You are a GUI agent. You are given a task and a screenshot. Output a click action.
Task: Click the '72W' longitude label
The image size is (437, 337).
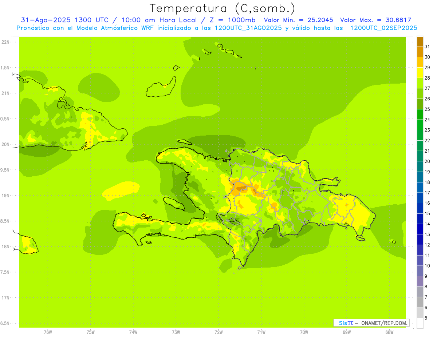coord(219,332)
